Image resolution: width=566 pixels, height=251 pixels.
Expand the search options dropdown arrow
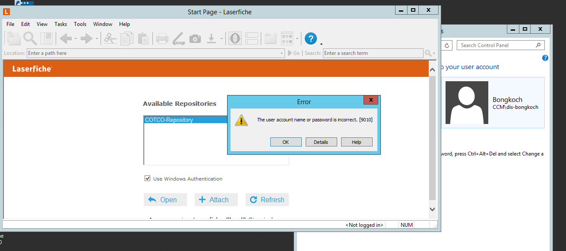[434, 54]
